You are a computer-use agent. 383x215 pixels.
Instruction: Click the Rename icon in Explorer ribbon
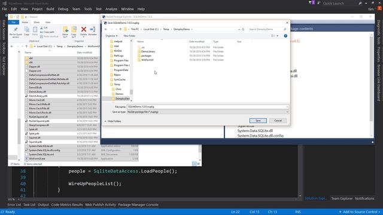(93, 29)
